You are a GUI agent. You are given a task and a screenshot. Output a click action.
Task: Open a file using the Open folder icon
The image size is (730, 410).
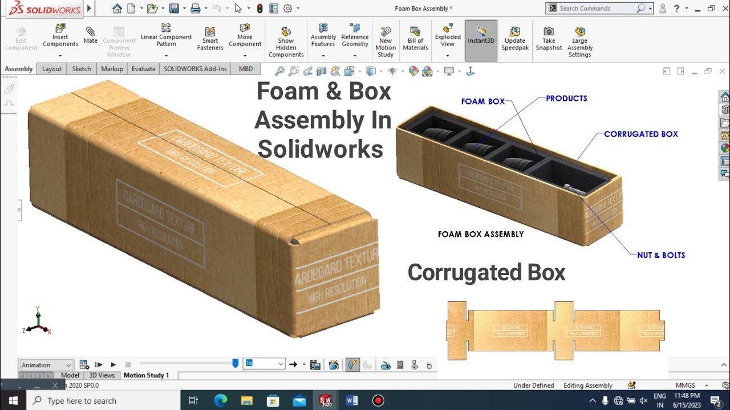click(152, 9)
